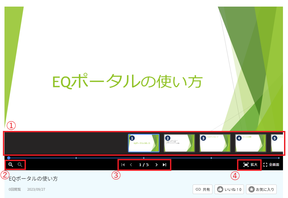Select slide thumbnail 1
The height and width of the screenshot is (198, 288).
tap(144, 143)
